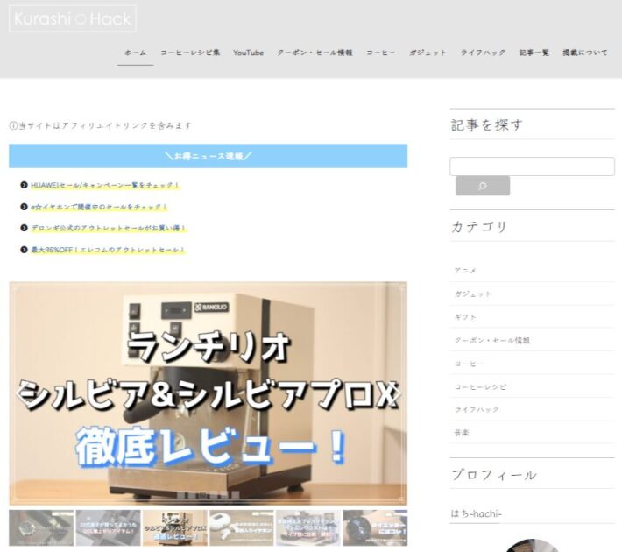Viewport: 622px width, 552px height.
Task: Go to the YouTube menu item
Action: tap(248, 53)
